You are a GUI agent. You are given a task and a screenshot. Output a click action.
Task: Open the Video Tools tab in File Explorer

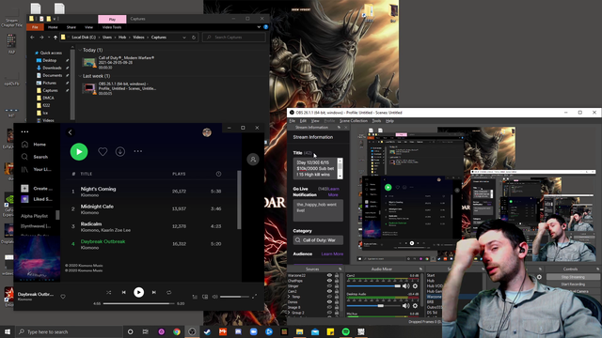point(112,27)
